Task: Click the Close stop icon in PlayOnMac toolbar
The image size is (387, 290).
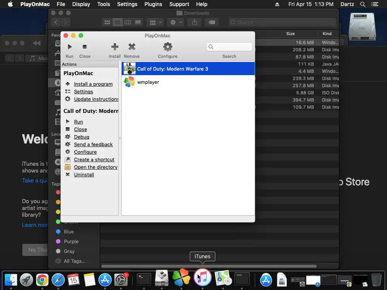Action: 85,47
